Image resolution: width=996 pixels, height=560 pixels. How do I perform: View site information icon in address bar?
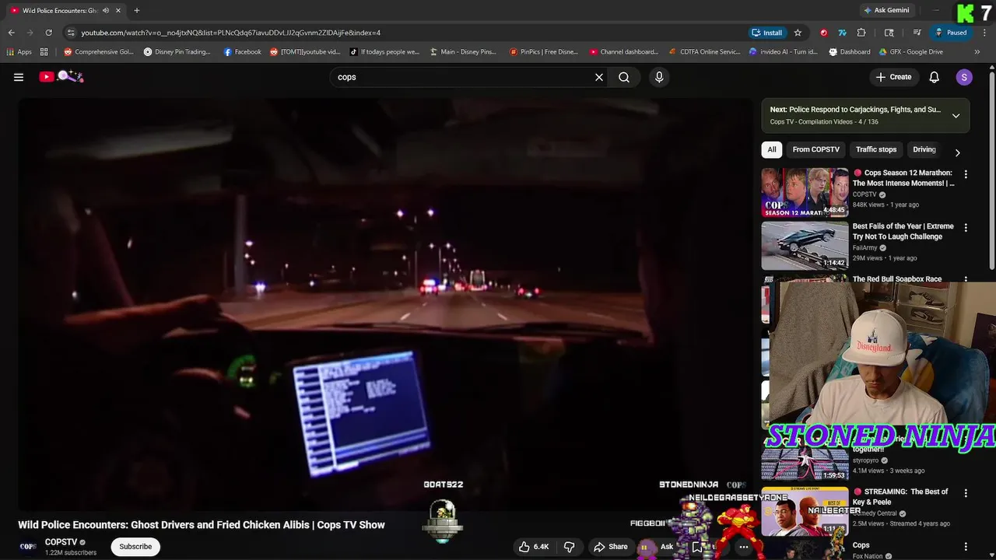[x=71, y=33]
